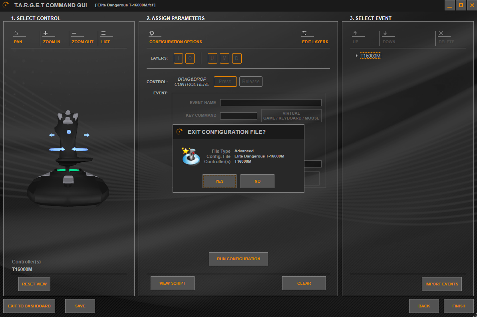
Task: Click RUN CONFIGURATION button
Action: coord(238,259)
